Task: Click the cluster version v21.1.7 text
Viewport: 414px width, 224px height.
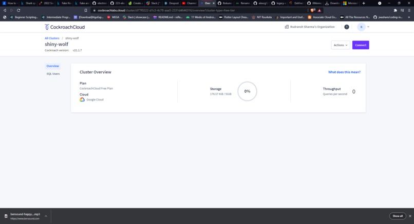Action: [x=78, y=50]
